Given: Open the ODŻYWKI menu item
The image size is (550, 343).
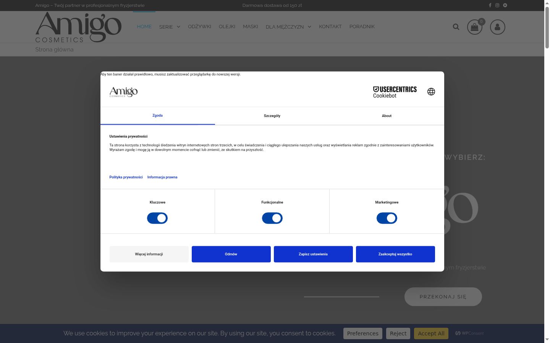Looking at the screenshot, I should tap(199, 26).
